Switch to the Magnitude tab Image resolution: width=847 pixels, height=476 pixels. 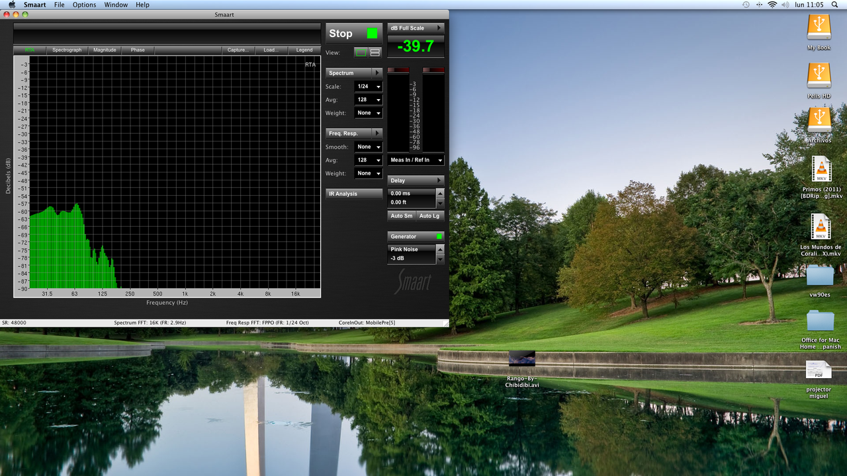click(105, 50)
